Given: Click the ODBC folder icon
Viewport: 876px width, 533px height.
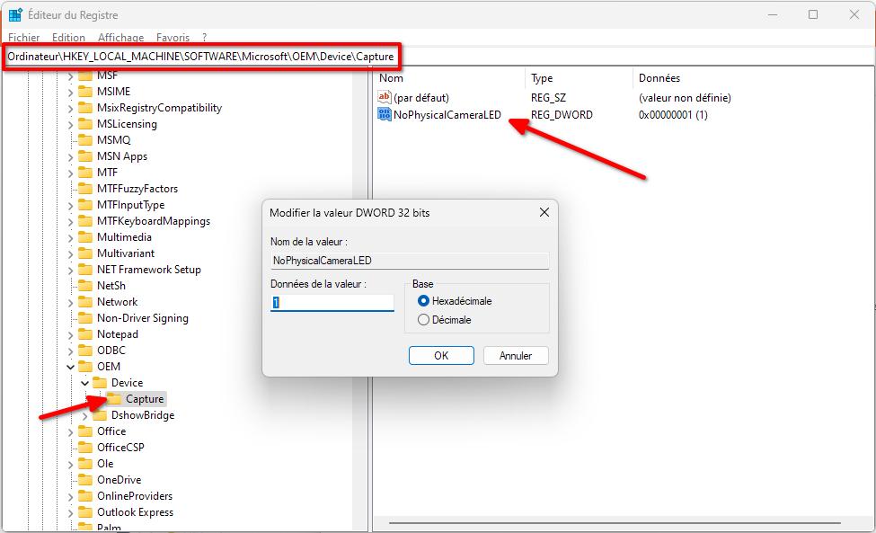Looking at the screenshot, I should click(x=85, y=351).
